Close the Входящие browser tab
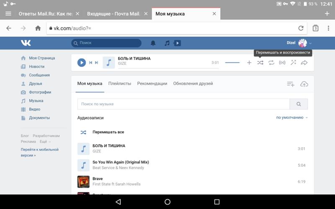 tap(146, 14)
